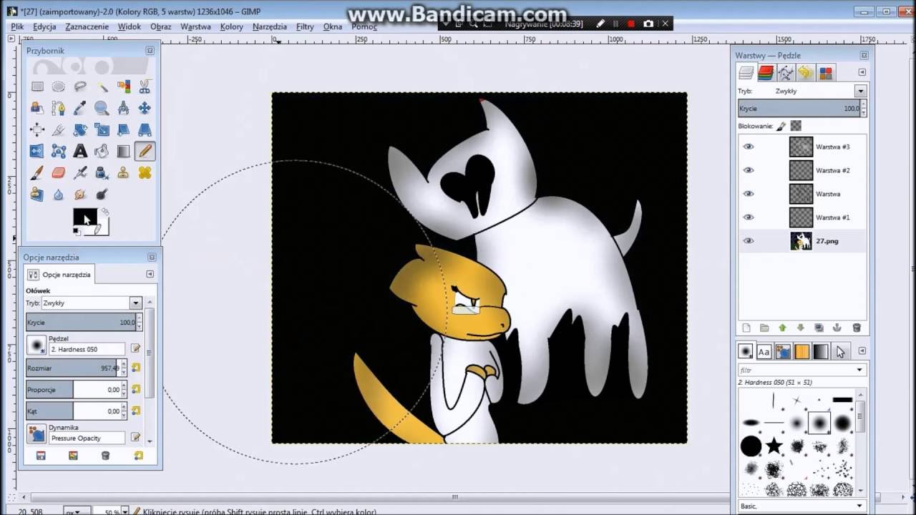Select the Airbrush tool
Screen dimensions: 916x515
pyautogui.click(x=80, y=172)
